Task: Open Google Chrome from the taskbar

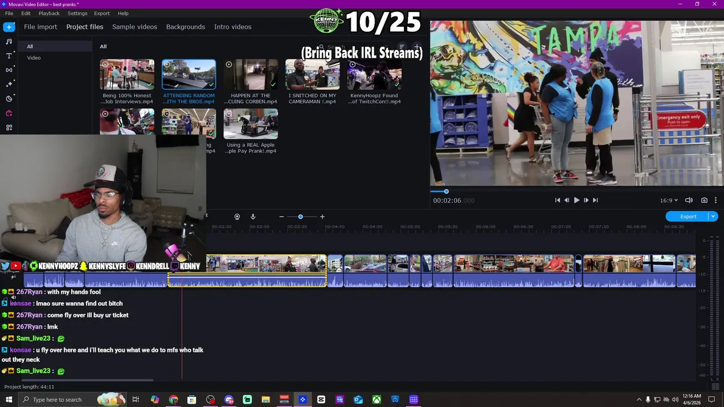Action: (173, 400)
